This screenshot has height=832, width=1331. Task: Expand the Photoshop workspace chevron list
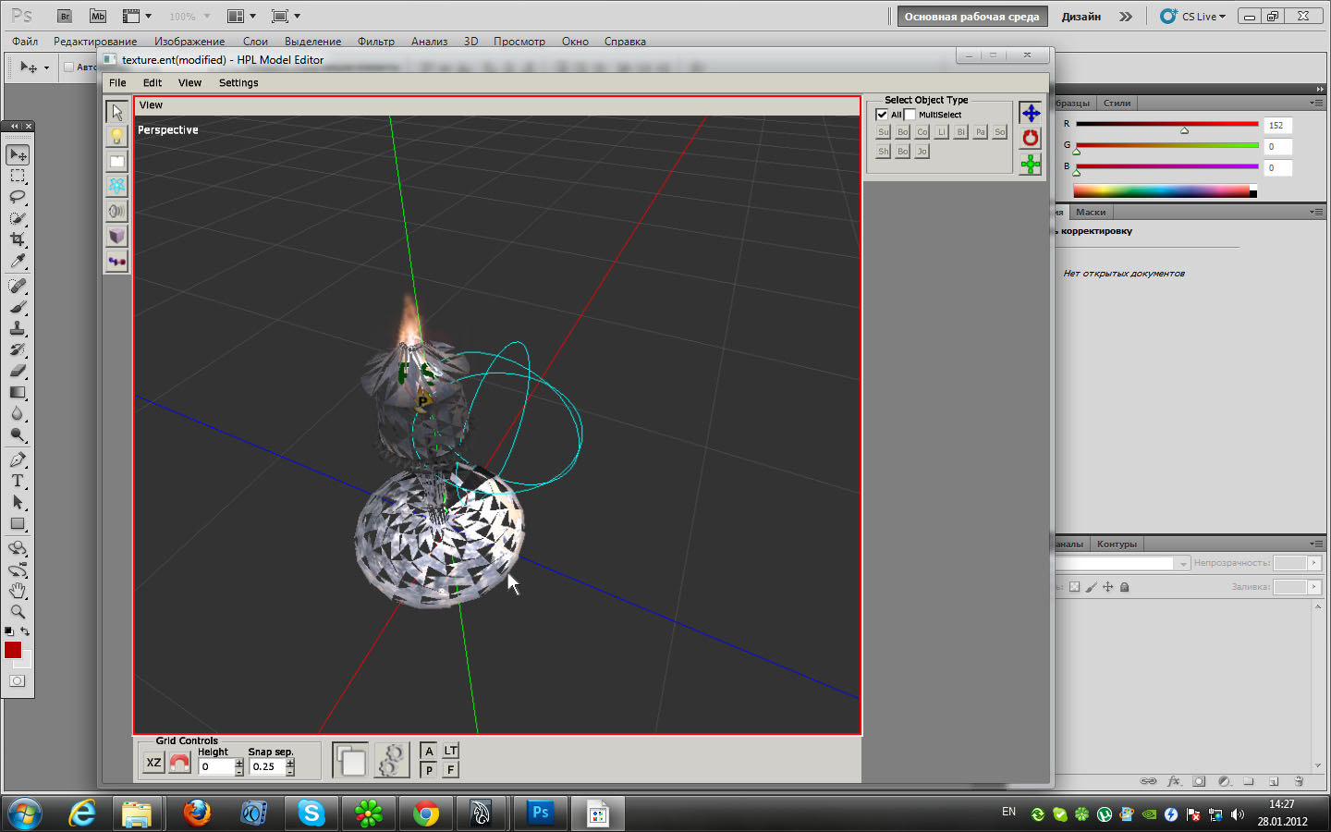(1125, 17)
